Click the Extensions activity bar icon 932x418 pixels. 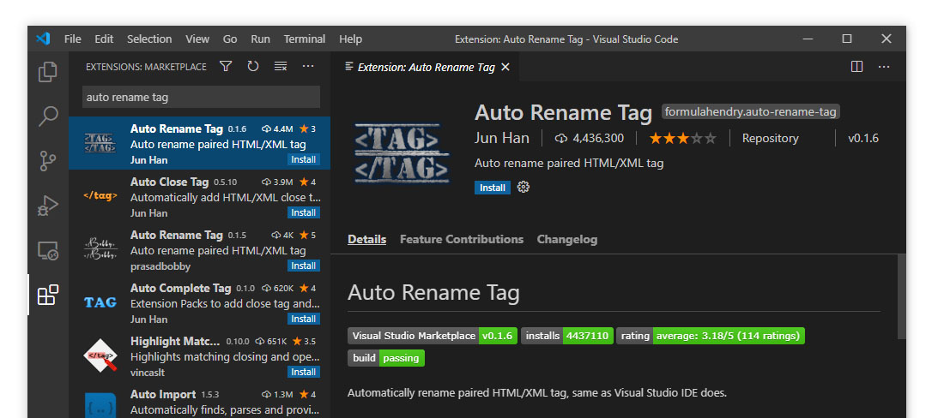(47, 295)
